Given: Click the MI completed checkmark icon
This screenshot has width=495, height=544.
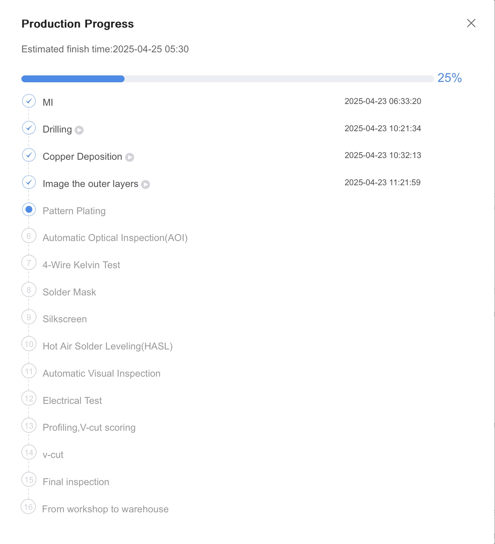Looking at the screenshot, I should tap(29, 101).
